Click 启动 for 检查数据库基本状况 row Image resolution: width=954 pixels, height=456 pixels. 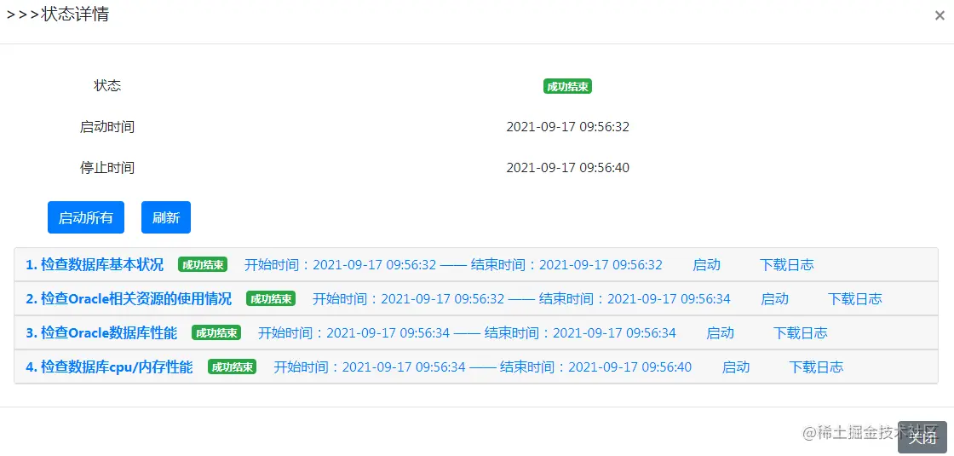[707, 265]
